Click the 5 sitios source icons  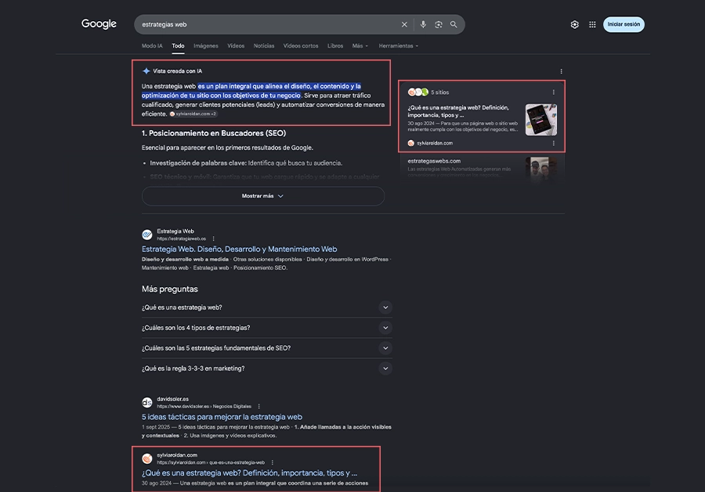pyautogui.click(x=418, y=92)
